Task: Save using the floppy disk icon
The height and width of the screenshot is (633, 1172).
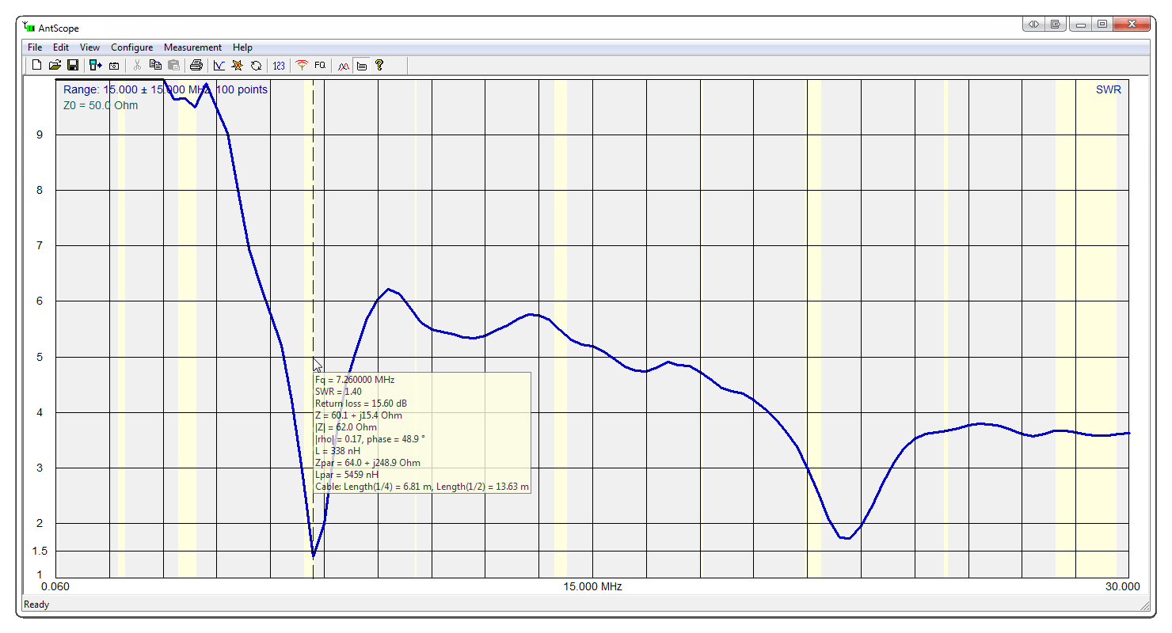Action: (x=72, y=66)
